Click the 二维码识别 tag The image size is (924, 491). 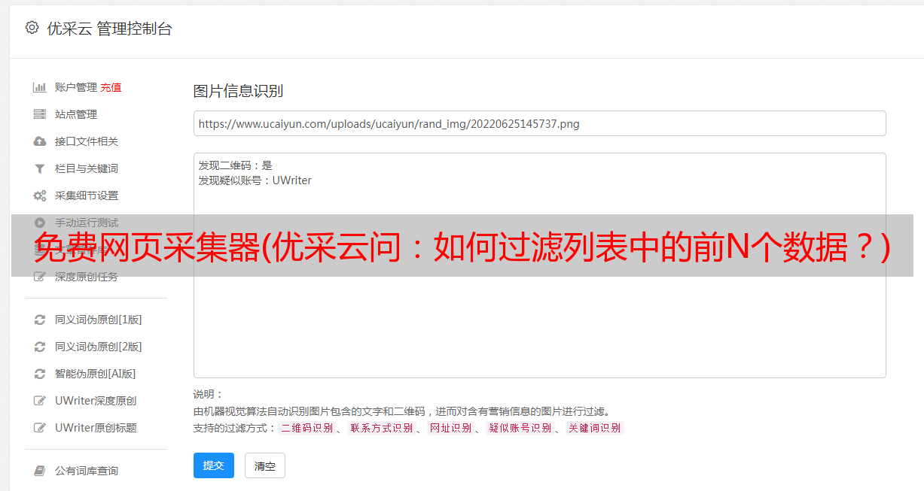click(x=306, y=428)
